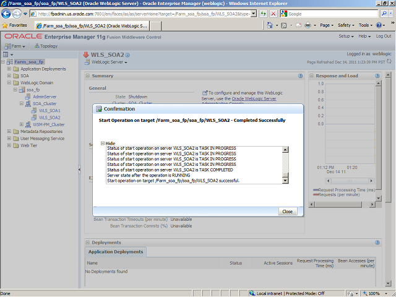
Task: Click the Topology toolbar button
Action: coord(48,46)
